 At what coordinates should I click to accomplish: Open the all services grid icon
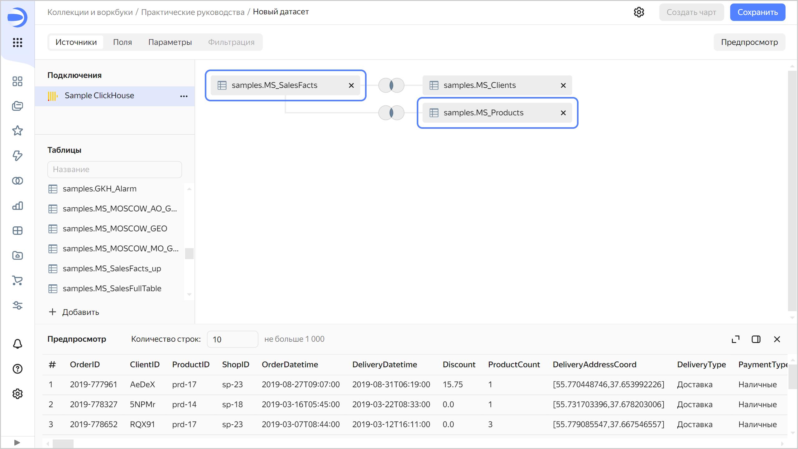click(17, 42)
